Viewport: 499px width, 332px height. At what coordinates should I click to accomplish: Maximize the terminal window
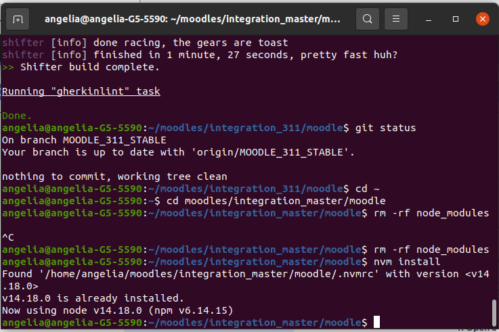click(456, 19)
